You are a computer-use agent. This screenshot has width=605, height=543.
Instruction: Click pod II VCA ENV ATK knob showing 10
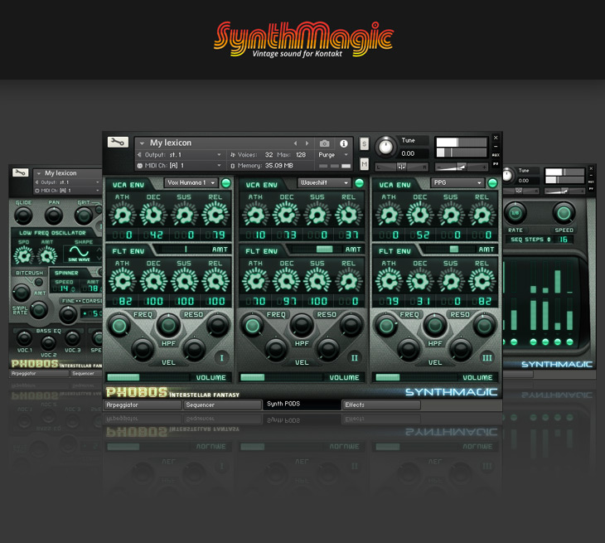coord(255,215)
